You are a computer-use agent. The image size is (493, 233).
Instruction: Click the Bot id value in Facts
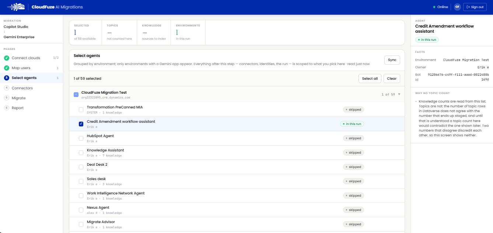tap(458, 77)
